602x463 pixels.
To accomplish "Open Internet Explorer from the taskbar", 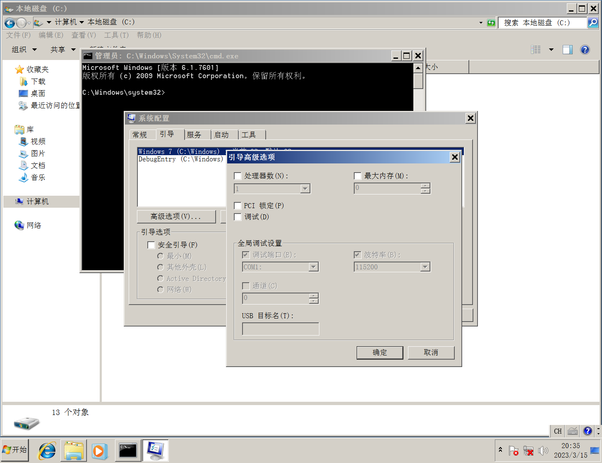I will click(46, 451).
